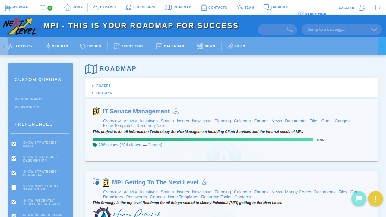The width and height of the screenshot is (386, 217).
Task: Click the member icon beside IT Service Management
Action: tap(176, 111)
